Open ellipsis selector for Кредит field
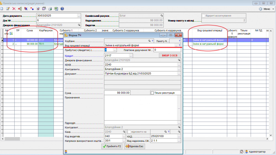 point(131,56)
